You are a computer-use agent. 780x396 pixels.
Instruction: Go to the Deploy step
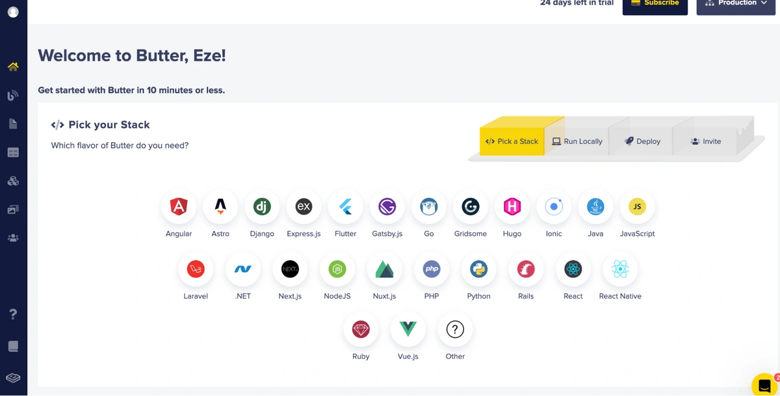click(642, 141)
